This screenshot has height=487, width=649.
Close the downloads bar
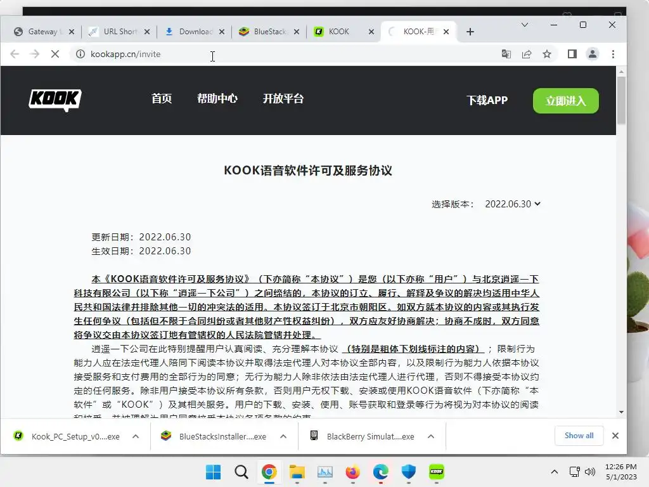615,436
